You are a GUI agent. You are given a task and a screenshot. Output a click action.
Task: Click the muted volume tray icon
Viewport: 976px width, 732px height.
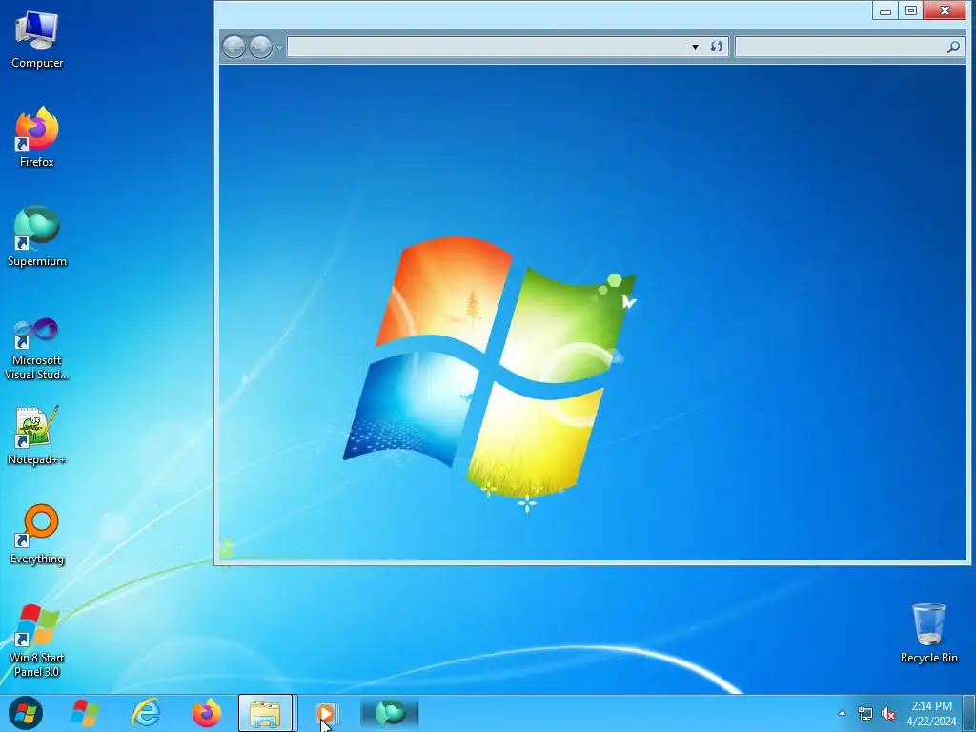[888, 713]
